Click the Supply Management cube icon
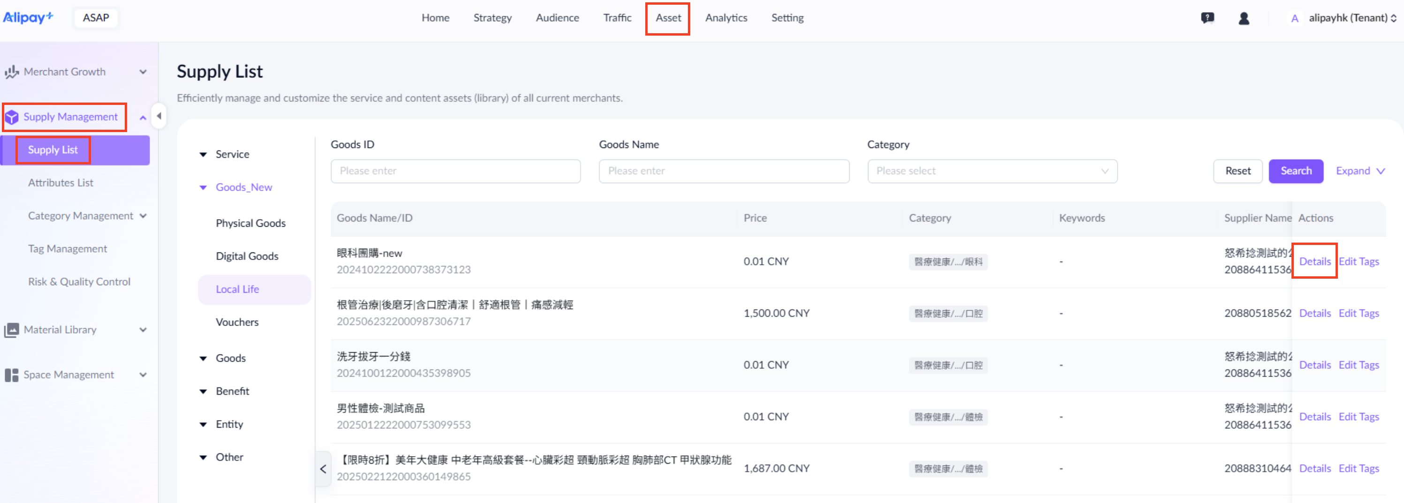This screenshot has height=503, width=1404. coord(11,117)
